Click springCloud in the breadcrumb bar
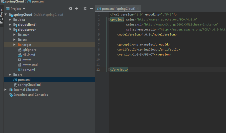Viewport: 226px width, 133px height. (14, 1)
